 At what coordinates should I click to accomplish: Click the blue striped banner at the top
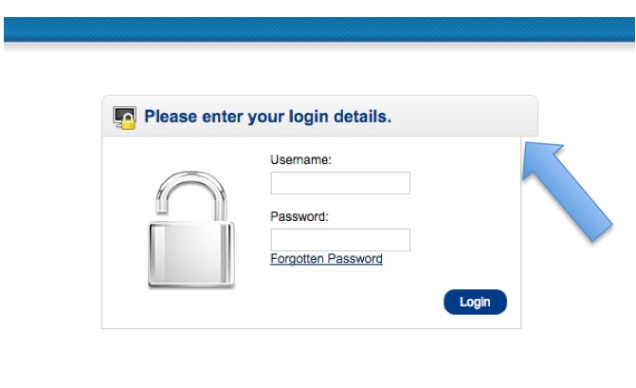319,29
